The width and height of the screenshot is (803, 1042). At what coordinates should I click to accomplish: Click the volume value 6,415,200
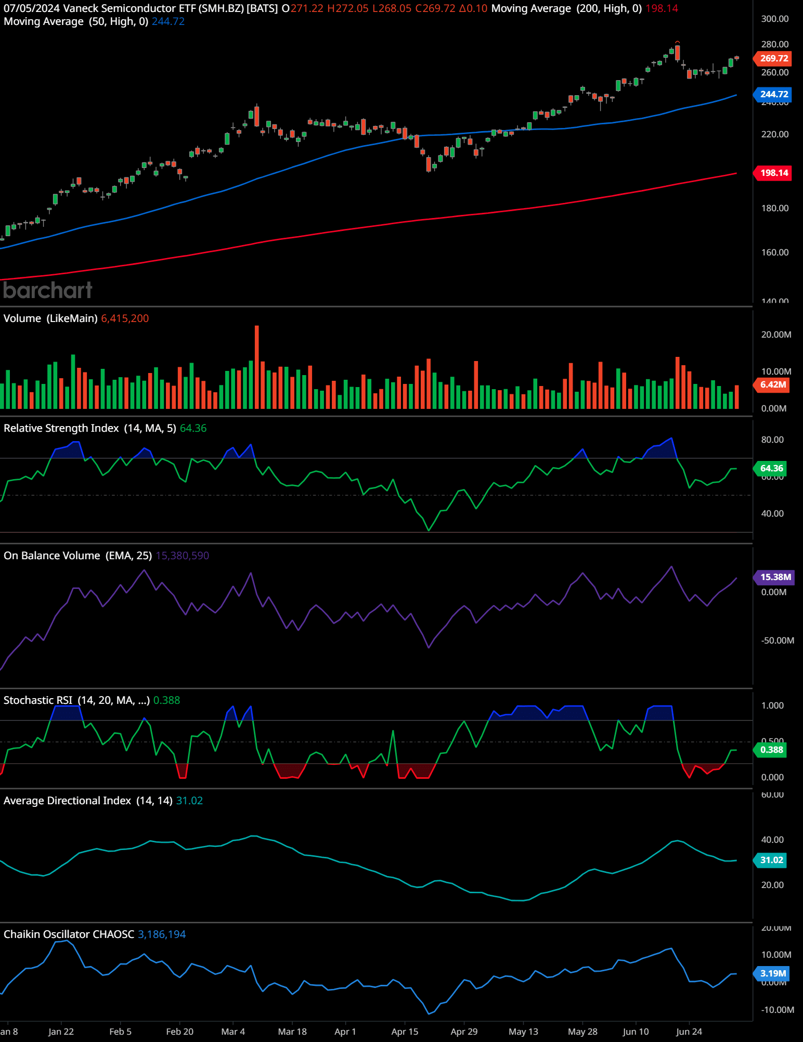(x=125, y=318)
